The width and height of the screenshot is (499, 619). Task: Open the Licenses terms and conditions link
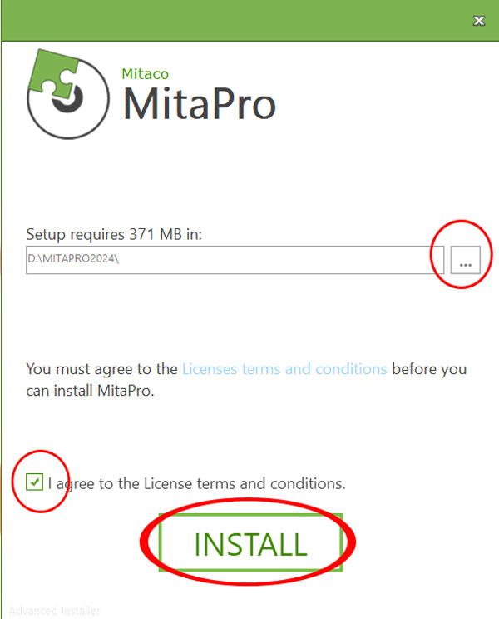click(x=284, y=369)
